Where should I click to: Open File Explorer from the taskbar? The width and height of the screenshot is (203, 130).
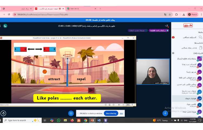pos(66,121)
